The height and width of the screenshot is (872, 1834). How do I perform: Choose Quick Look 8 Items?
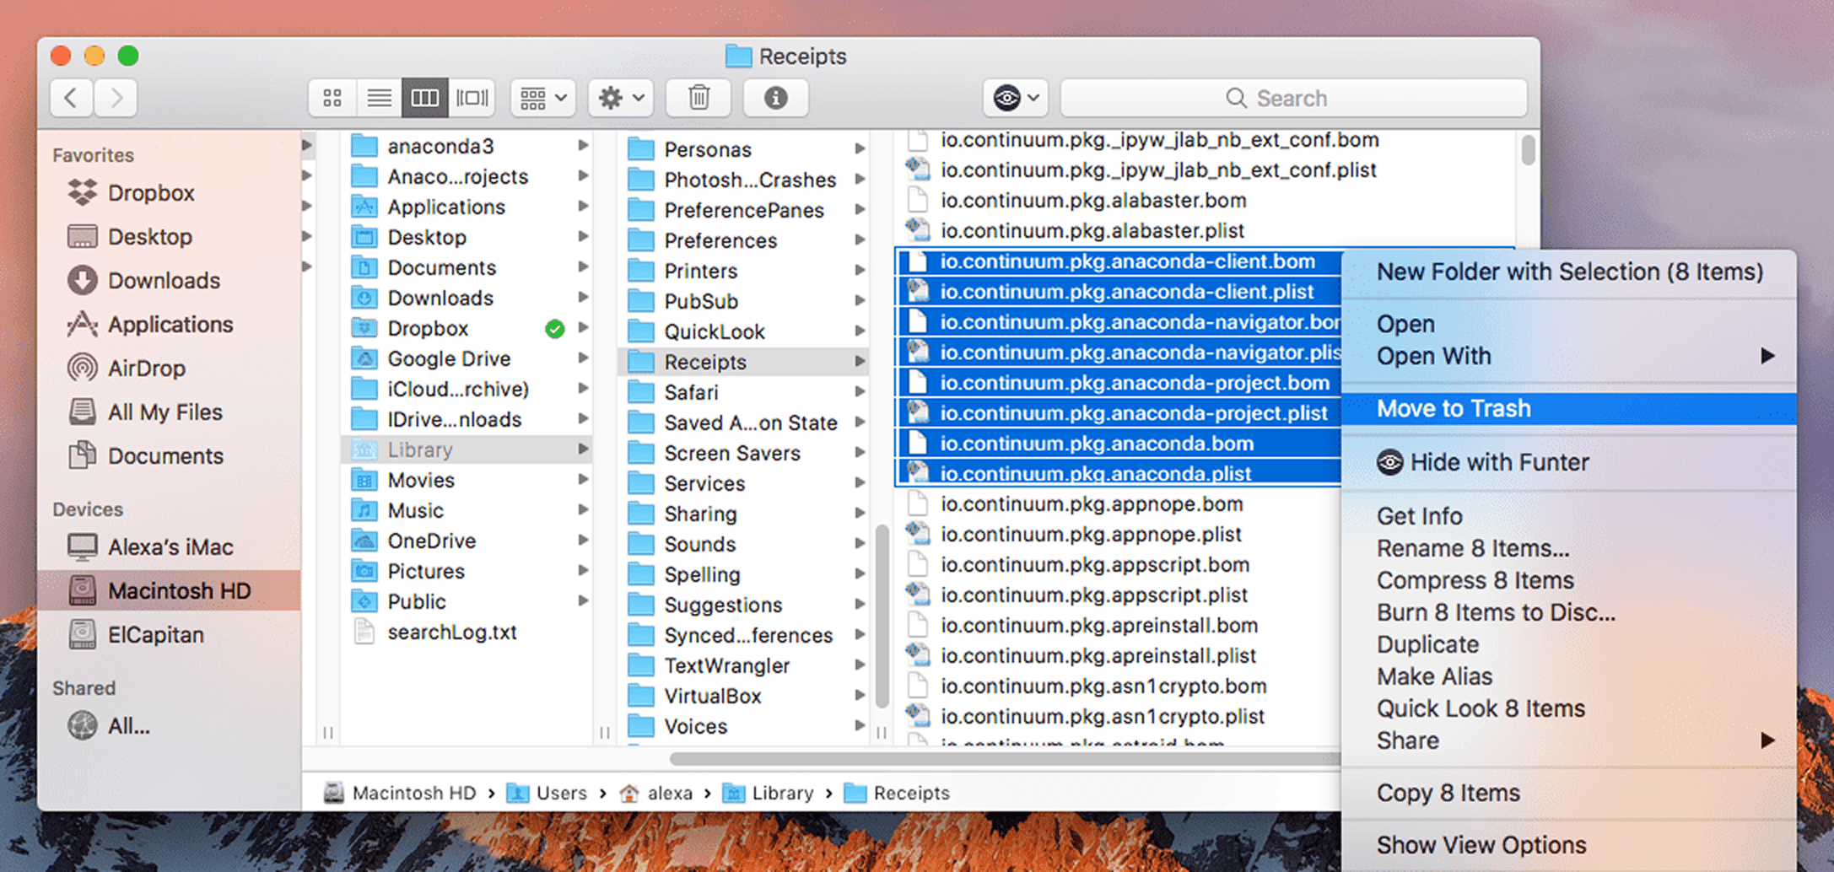point(1569,708)
